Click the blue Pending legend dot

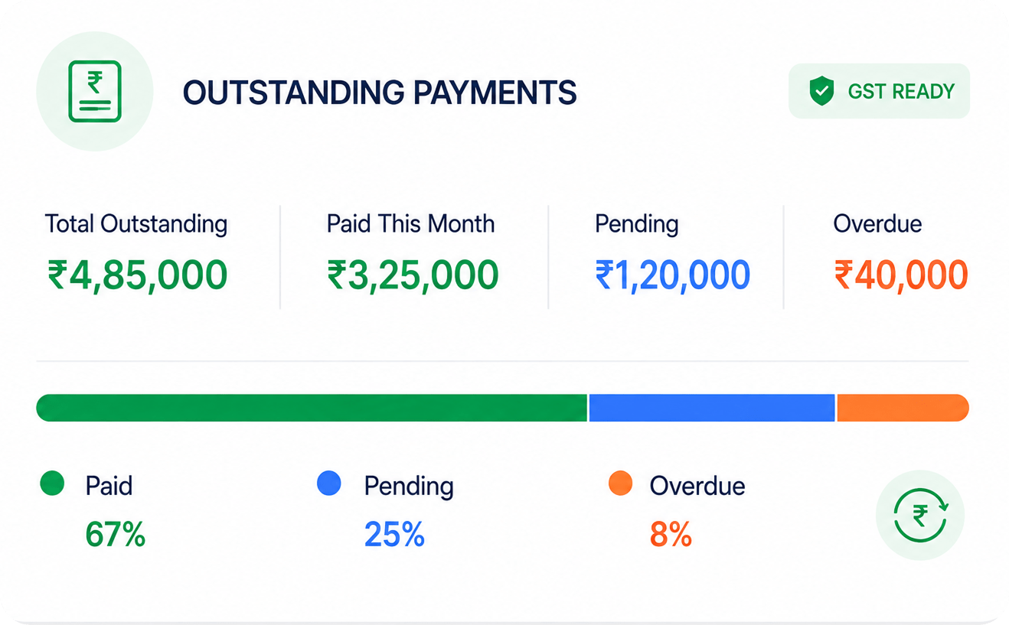[x=328, y=483]
